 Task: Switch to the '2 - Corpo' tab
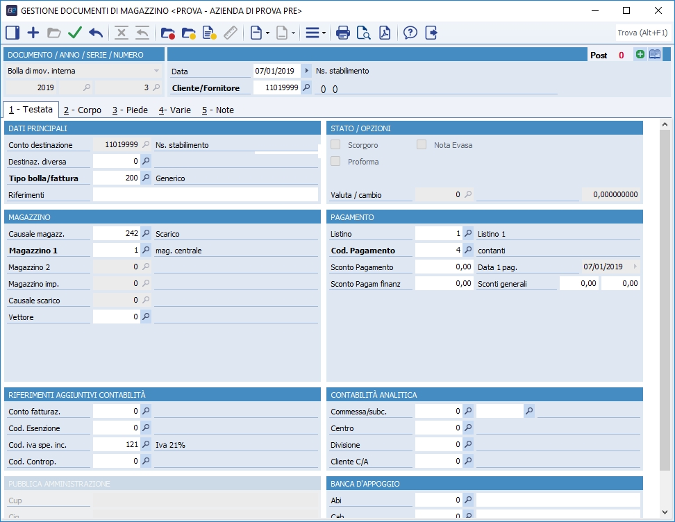coord(82,110)
